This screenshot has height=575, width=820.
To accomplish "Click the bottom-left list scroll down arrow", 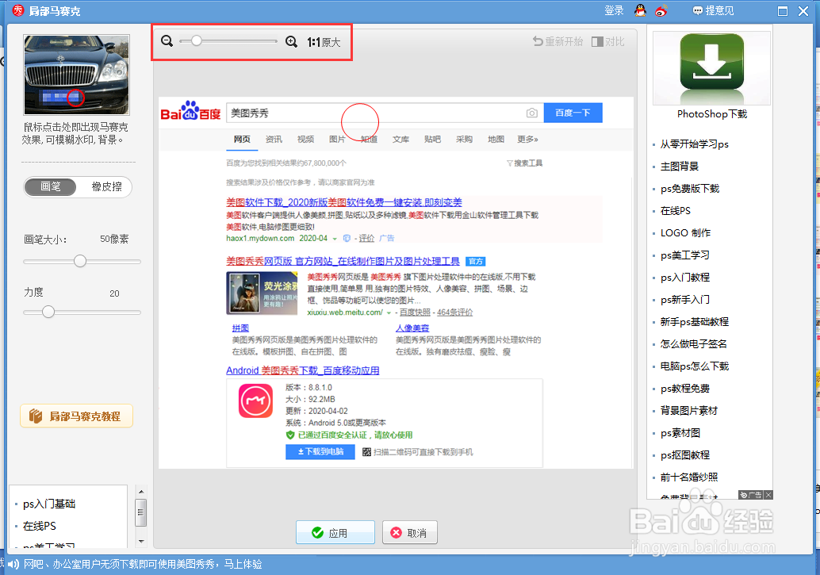I will pos(141,541).
